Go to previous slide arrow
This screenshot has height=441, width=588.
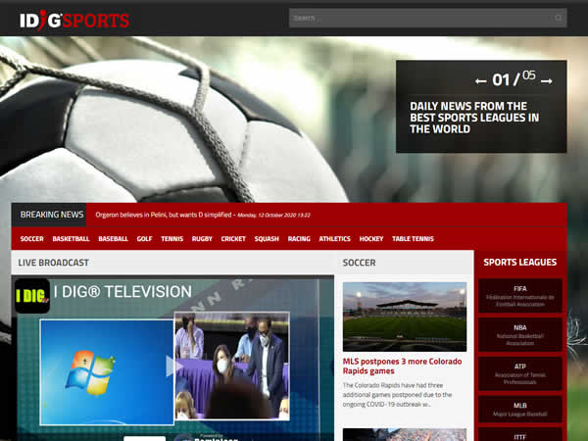pyautogui.click(x=481, y=81)
